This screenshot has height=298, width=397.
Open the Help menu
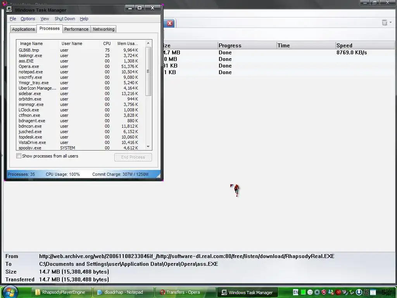84,19
